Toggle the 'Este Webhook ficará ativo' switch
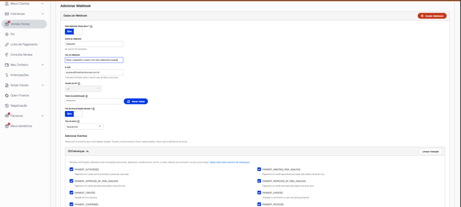The height and width of the screenshot is (207, 461). point(74,32)
